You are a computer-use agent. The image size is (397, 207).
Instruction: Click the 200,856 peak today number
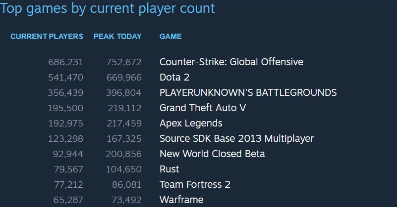[x=123, y=154]
